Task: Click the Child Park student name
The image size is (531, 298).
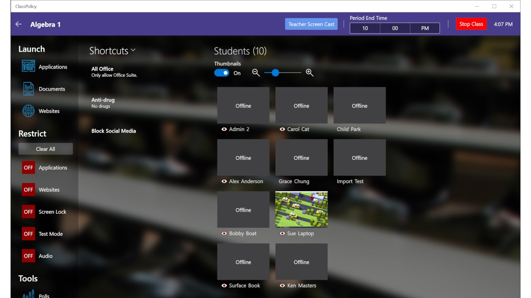Action: (349, 129)
